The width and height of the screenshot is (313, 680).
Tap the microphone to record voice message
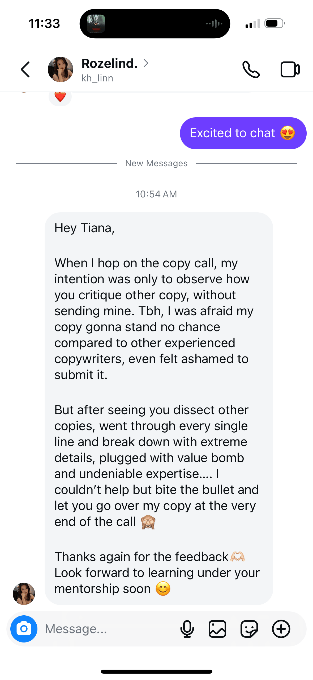click(187, 629)
